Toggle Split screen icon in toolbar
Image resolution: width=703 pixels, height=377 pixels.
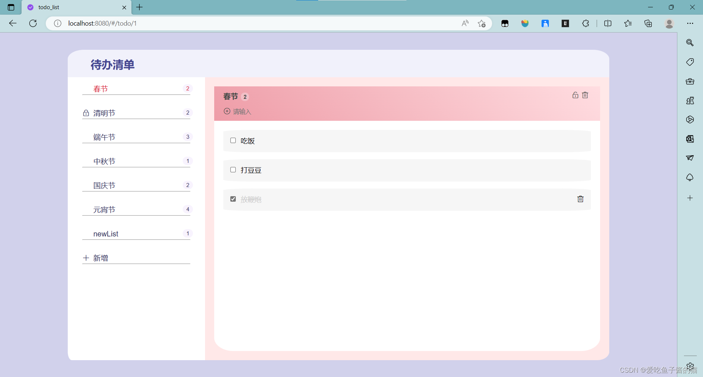point(608,23)
